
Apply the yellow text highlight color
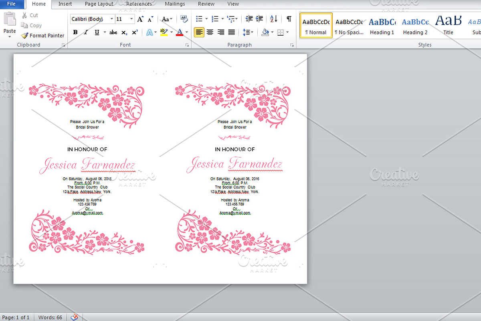(x=164, y=32)
